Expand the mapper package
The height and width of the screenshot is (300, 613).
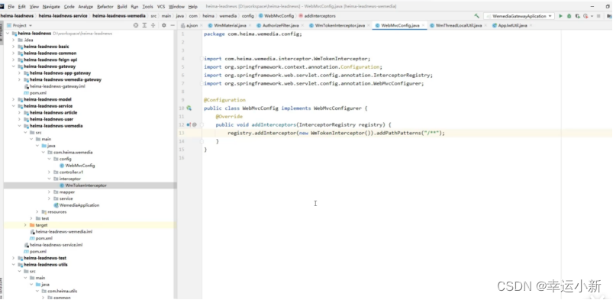pyautogui.click(x=50, y=192)
